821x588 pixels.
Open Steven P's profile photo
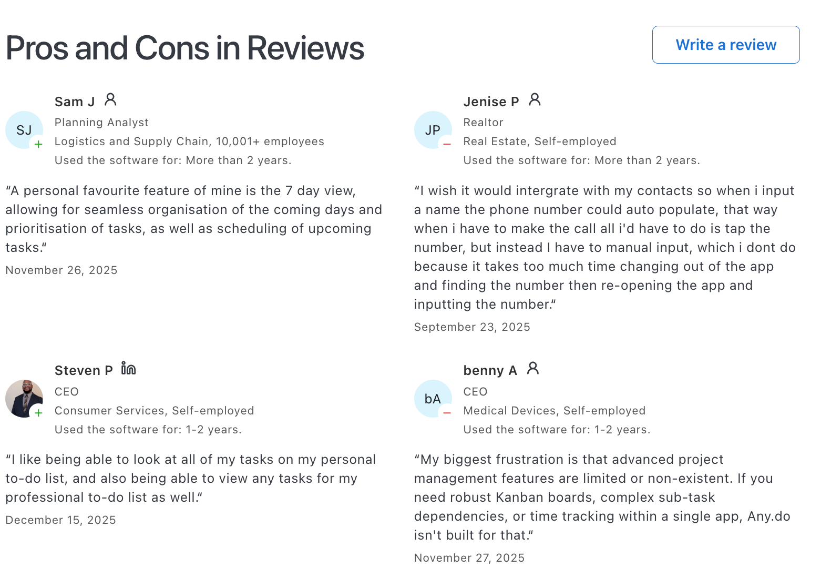point(23,398)
